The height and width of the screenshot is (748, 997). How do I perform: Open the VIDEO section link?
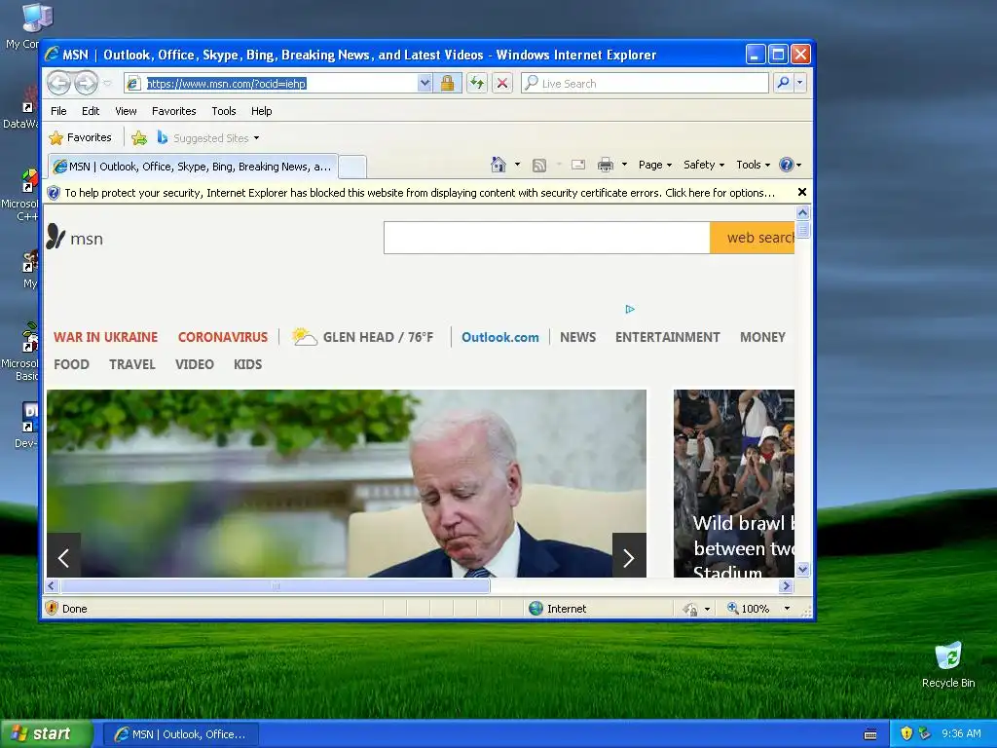tap(194, 364)
